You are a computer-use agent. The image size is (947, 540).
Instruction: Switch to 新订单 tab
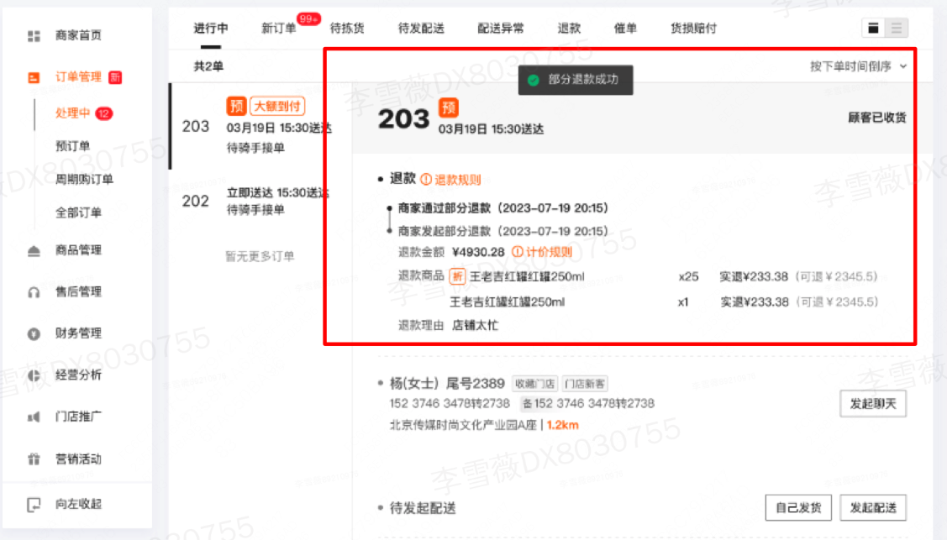(278, 29)
